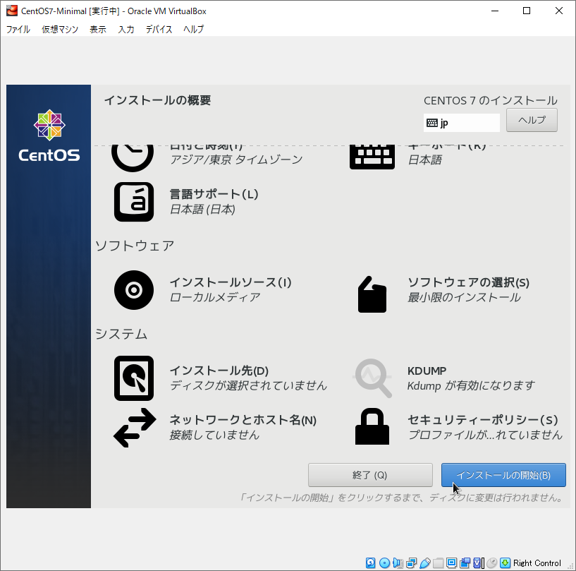Click the VirtualBox audio status icon

point(398,563)
